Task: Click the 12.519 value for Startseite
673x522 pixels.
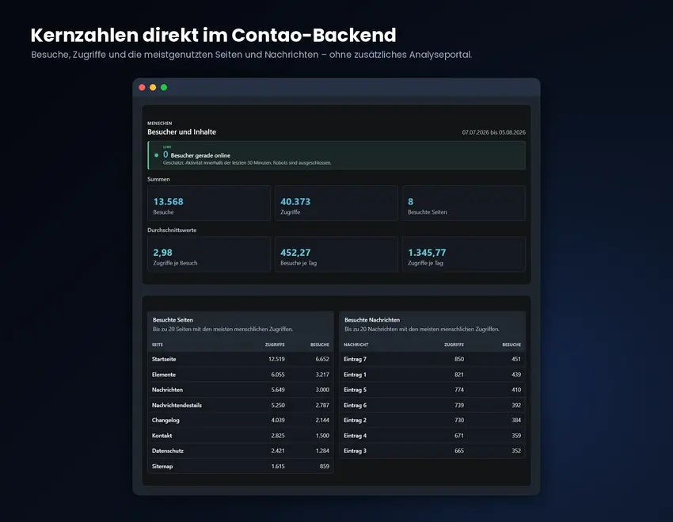Action: point(276,360)
